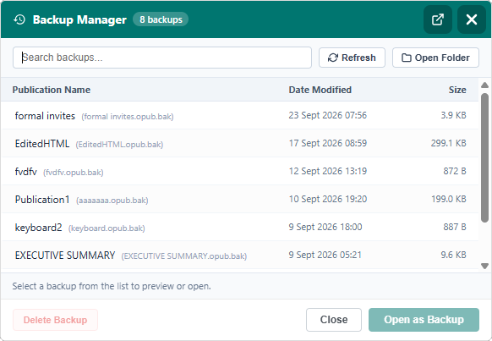
Task: Click the date 23 Sept 2026 07:56
Action: click(x=328, y=115)
